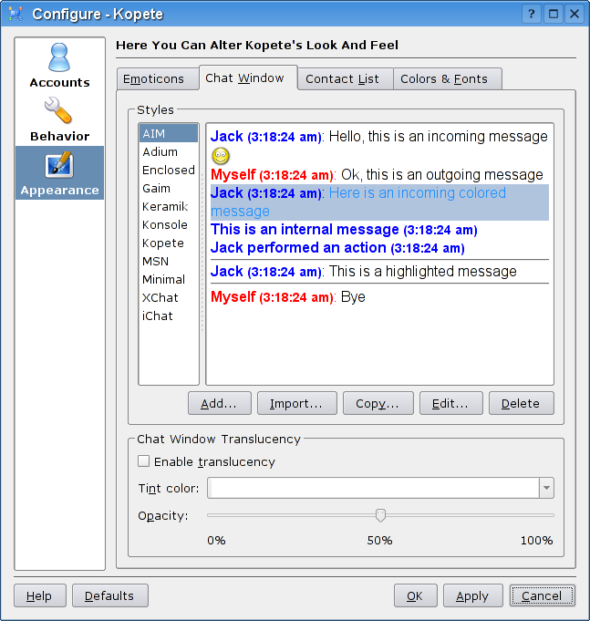Viewport: 590px width, 621px height.
Task: Cancel the configuration dialog
Action: tap(542, 595)
